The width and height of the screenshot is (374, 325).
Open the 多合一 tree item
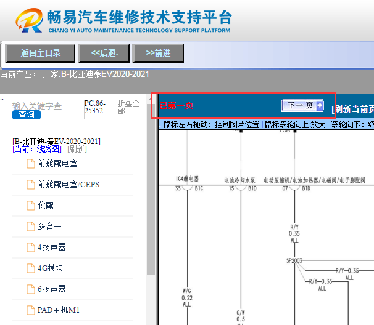click(x=49, y=226)
